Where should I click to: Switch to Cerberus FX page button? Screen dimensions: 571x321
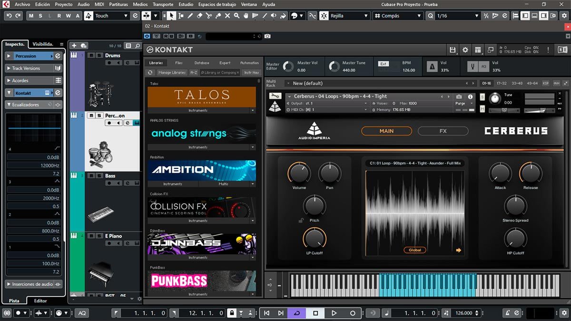coord(443,131)
